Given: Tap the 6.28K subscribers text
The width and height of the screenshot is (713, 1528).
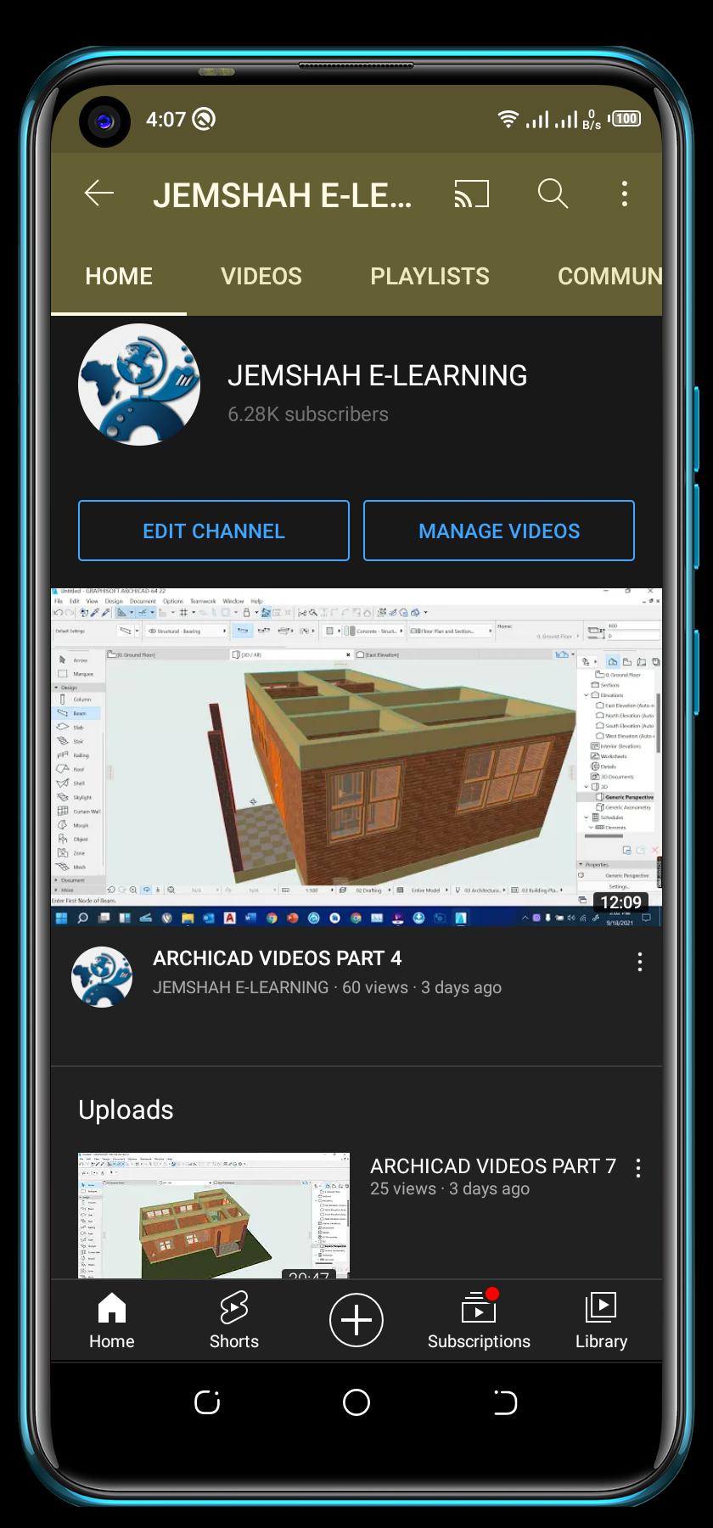Looking at the screenshot, I should (308, 414).
